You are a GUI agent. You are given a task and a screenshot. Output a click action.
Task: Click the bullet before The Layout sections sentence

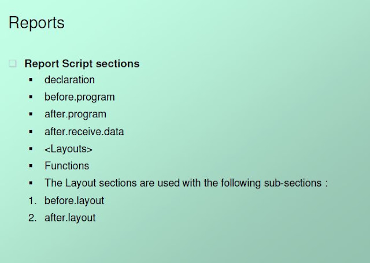[x=31, y=183]
